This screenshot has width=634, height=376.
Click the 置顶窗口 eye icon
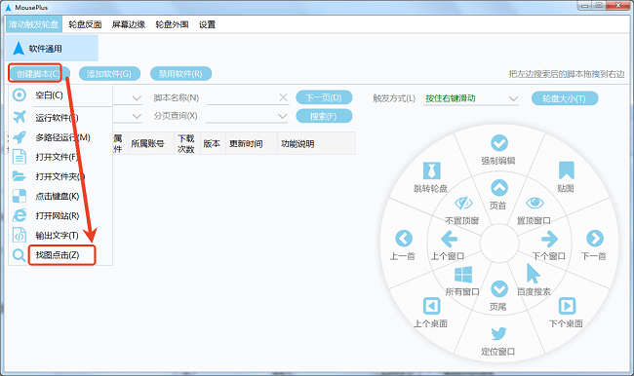pos(535,203)
